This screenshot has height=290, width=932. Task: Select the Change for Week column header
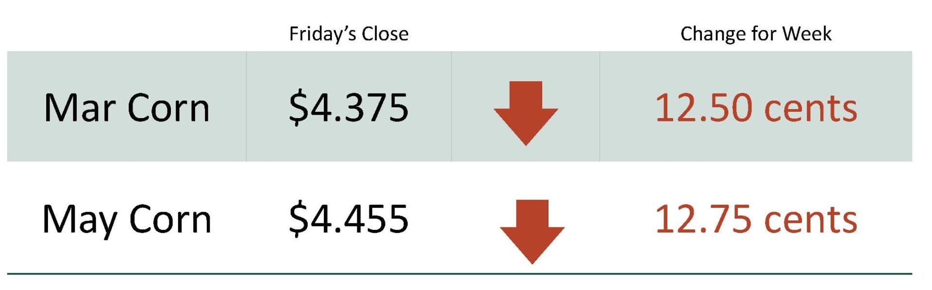pyautogui.click(x=755, y=34)
